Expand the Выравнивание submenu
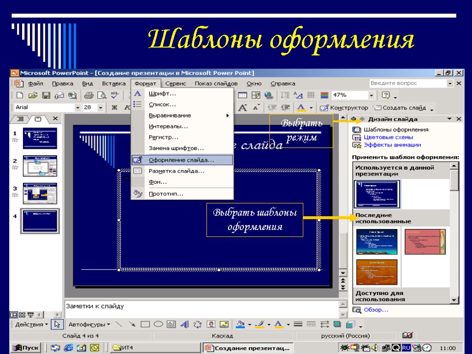Image resolution: width=472 pixels, height=354 pixels. (183, 115)
